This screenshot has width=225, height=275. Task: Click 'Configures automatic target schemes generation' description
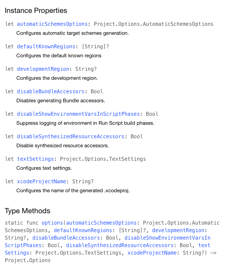point(73,33)
